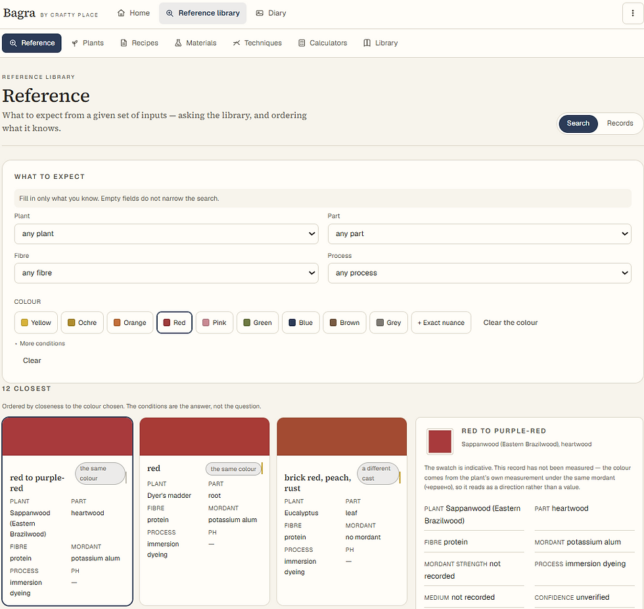The height and width of the screenshot is (609, 644).
Task: Click 'RED TO PURPLE-RED' detail heading
Action: click(x=503, y=431)
